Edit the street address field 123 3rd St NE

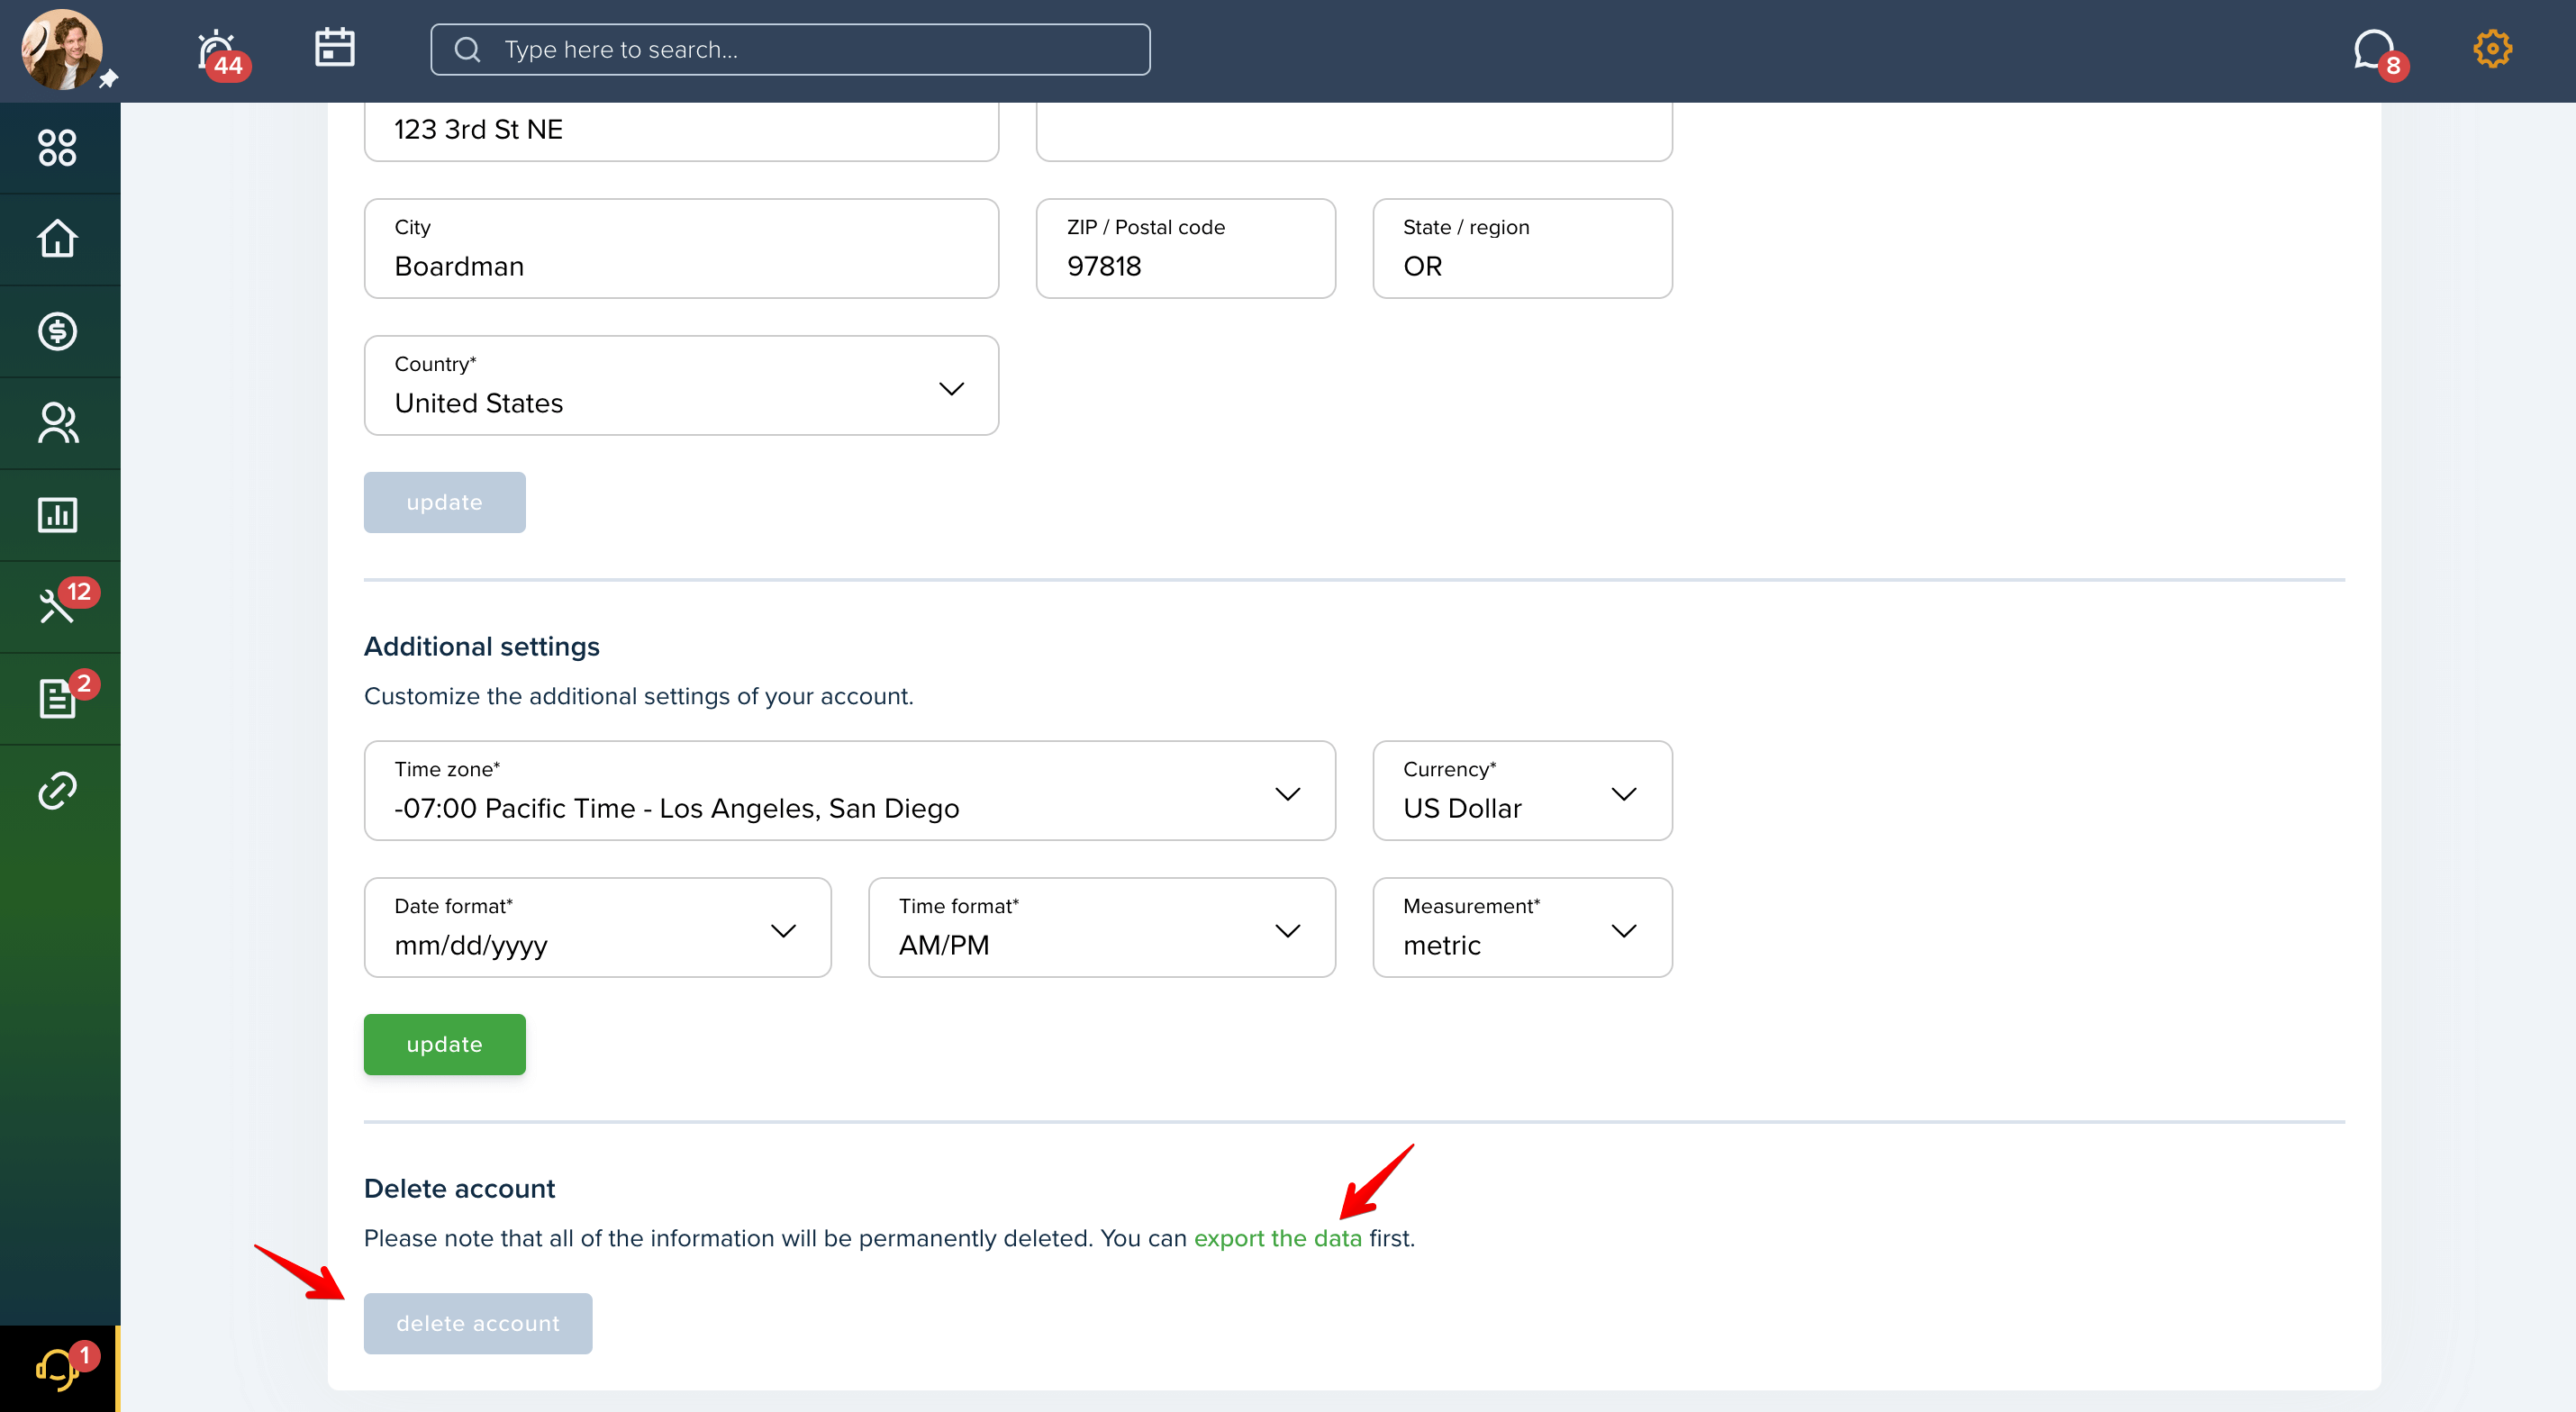tap(681, 130)
